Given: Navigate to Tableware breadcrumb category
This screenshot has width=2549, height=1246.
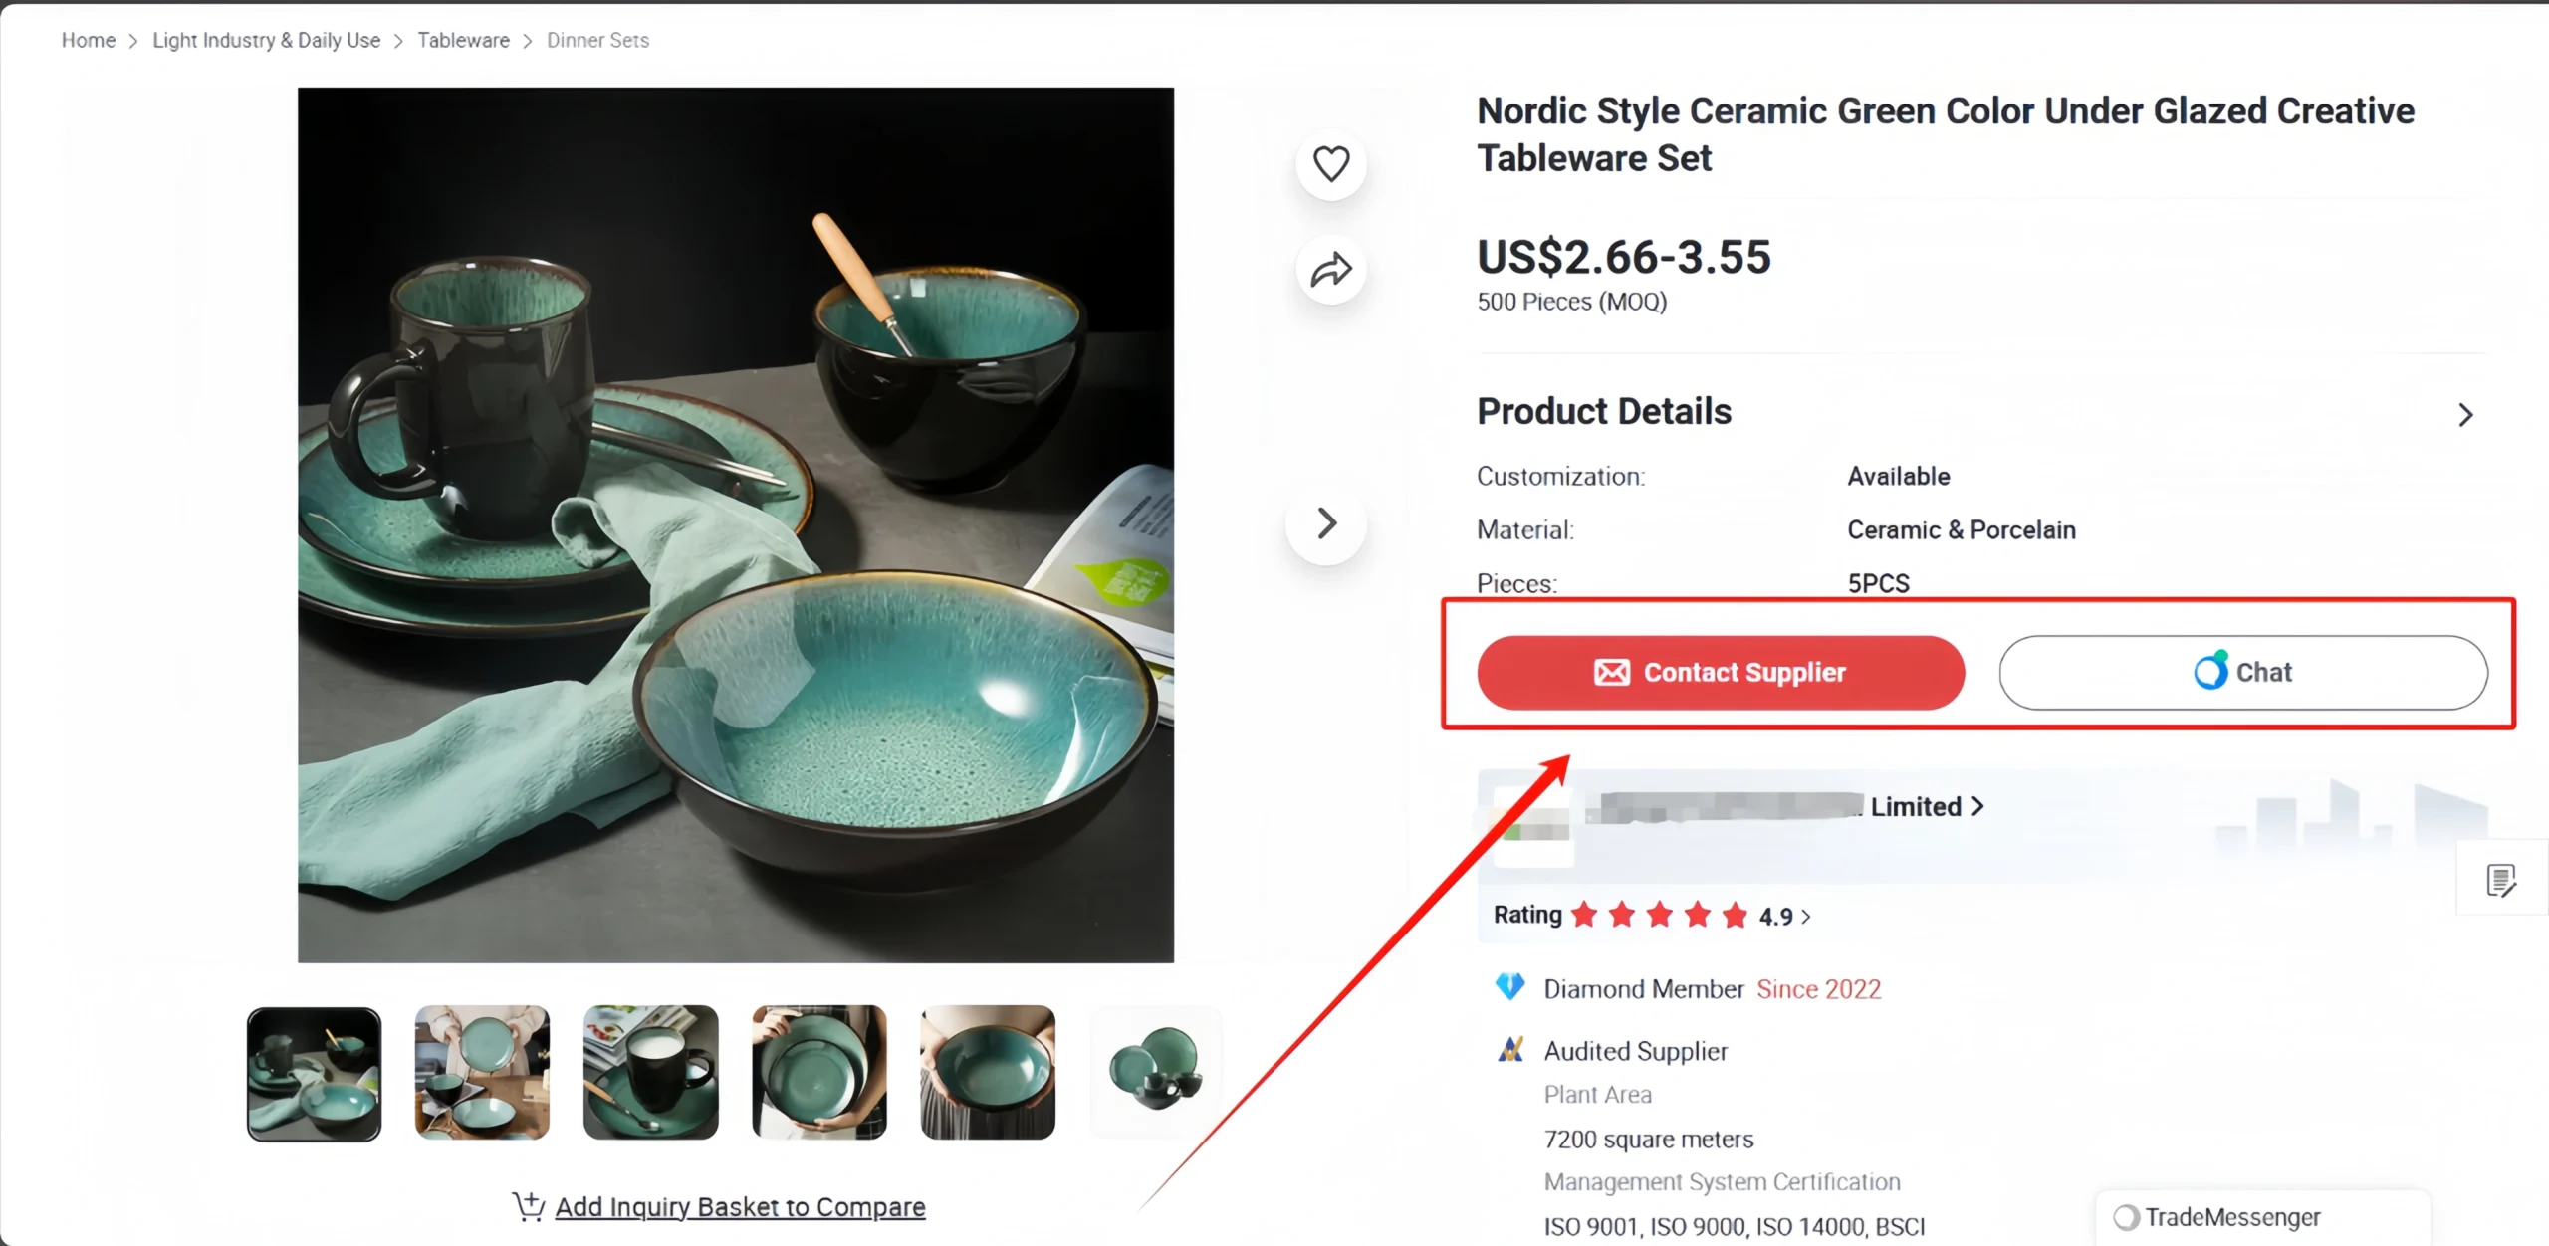Looking at the screenshot, I should (x=463, y=40).
